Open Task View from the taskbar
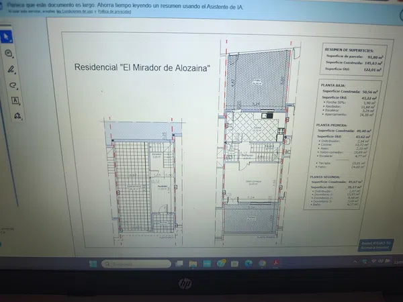The width and height of the screenshot is (403, 302). pos(179,264)
